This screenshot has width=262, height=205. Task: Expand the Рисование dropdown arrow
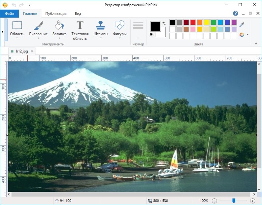(38, 38)
